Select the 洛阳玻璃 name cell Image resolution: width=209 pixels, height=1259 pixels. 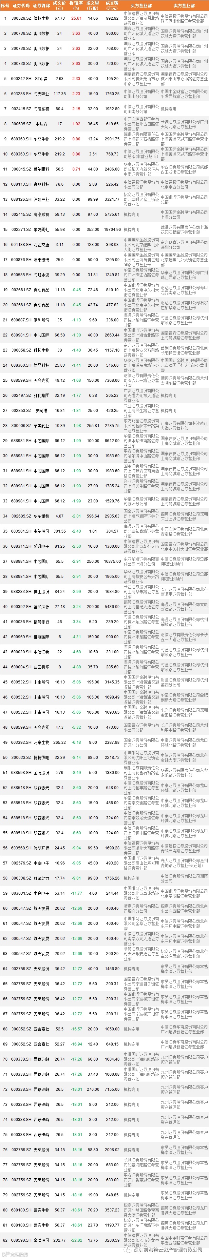(41, 260)
